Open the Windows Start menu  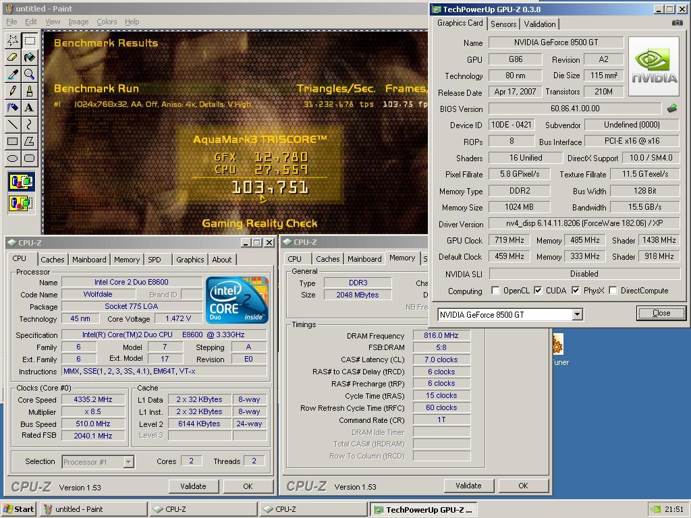(x=19, y=509)
